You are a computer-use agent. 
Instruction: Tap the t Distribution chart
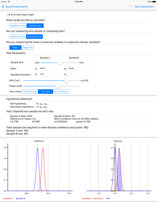[x=39, y=167]
